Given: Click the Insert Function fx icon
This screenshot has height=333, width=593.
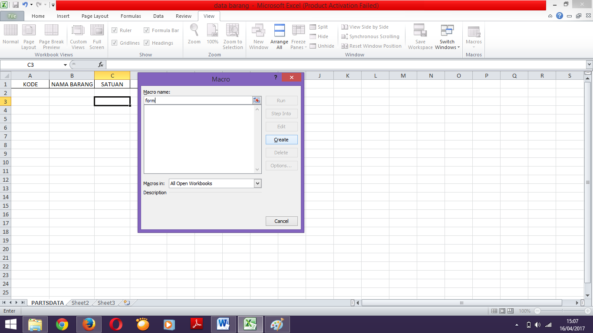Looking at the screenshot, I should [x=101, y=65].
